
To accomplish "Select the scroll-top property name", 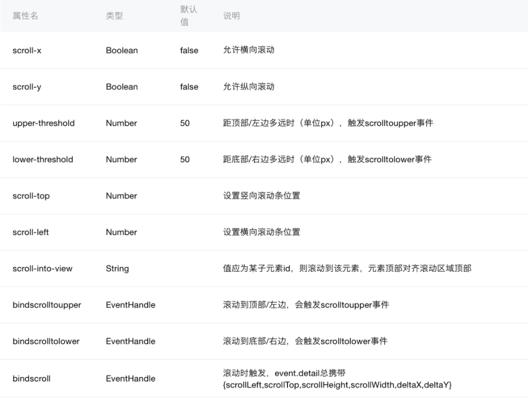I will [x=31, y=196].
